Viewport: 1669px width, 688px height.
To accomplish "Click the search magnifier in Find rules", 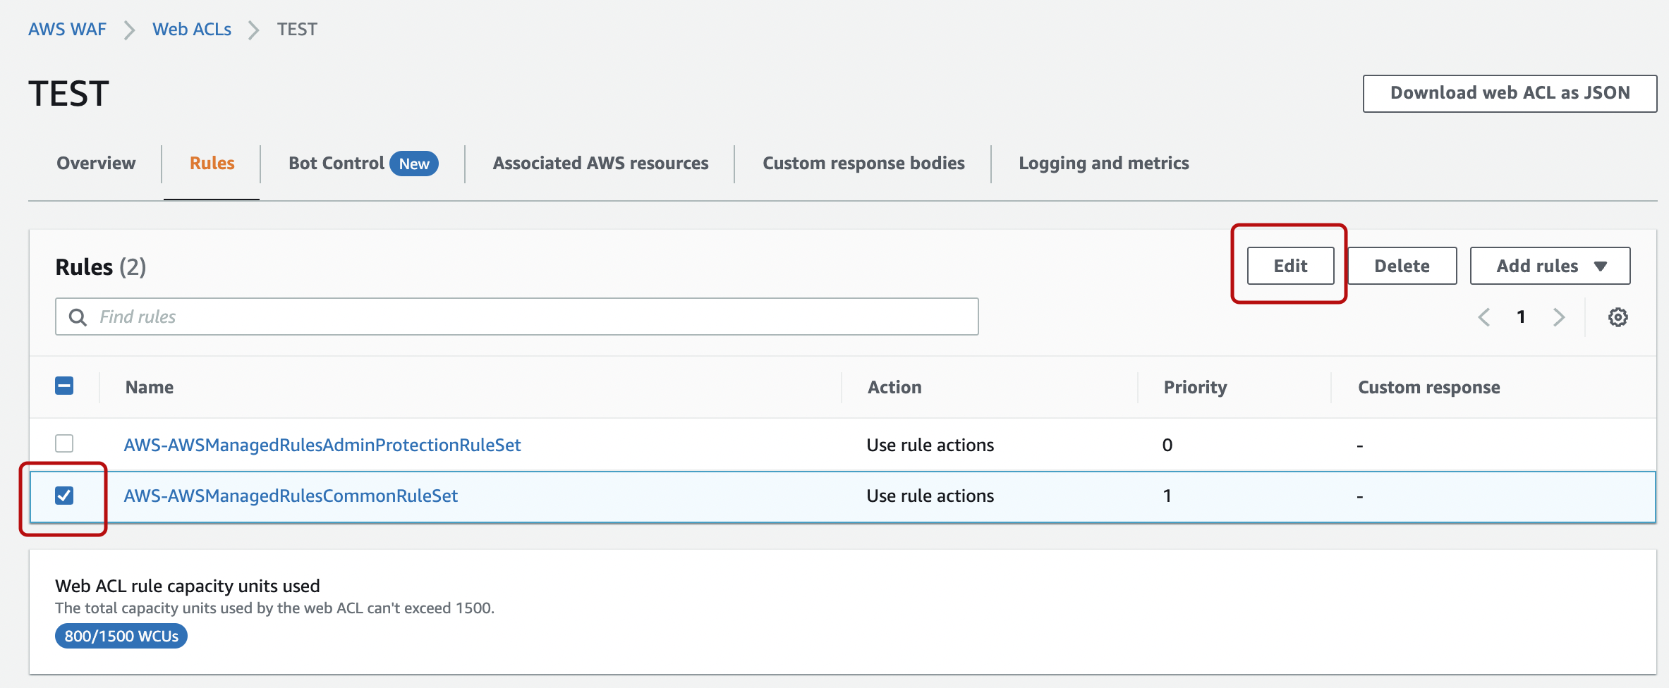I will click(78, 317).
